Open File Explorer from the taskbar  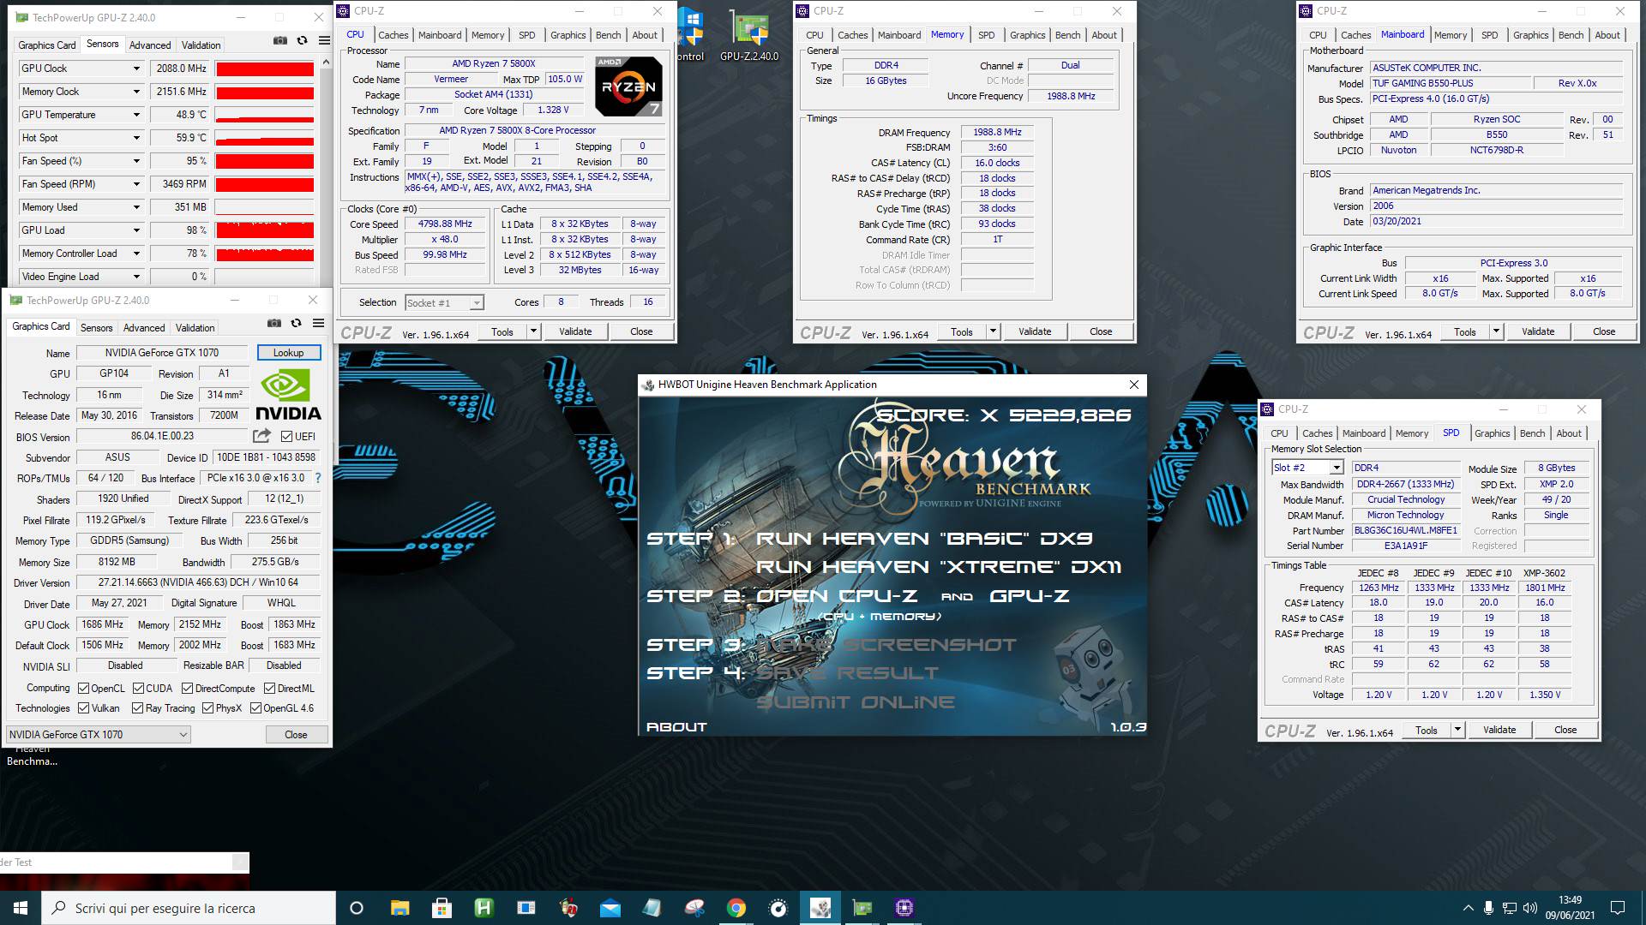click(x=399, y=908)
